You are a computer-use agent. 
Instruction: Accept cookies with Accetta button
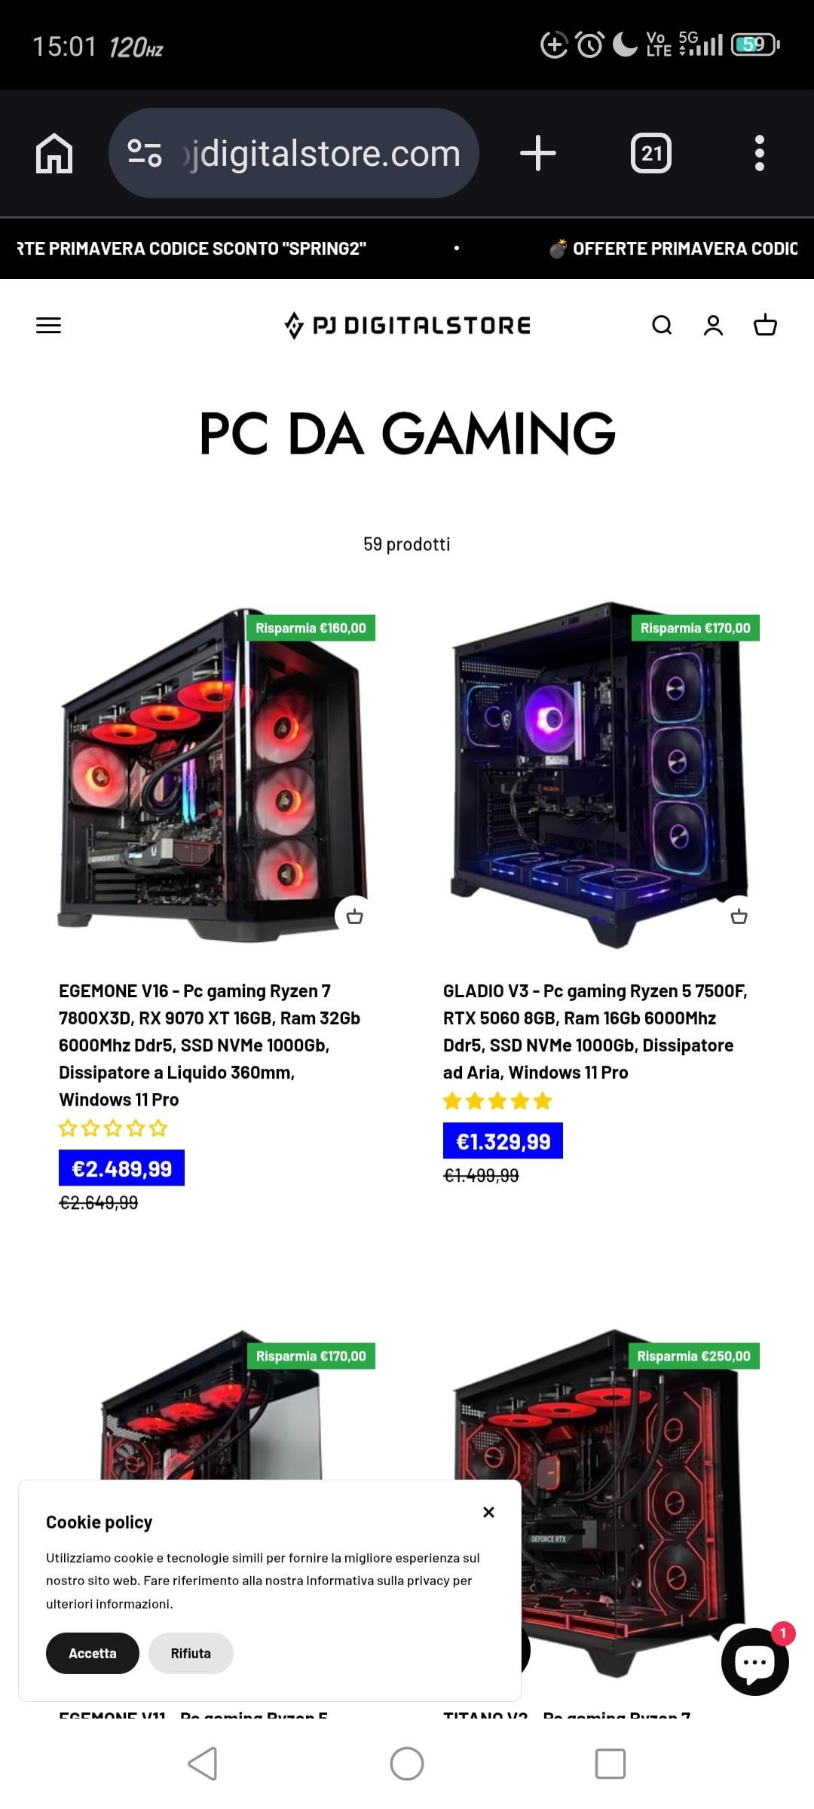[93, 1653]
